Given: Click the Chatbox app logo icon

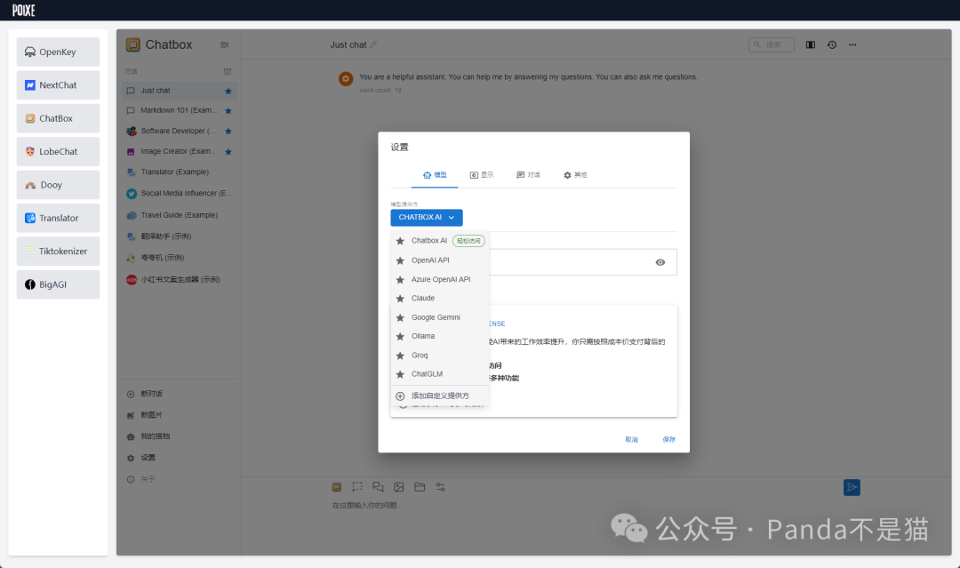Looking at the screenshot, I should (x=132, y=44).
